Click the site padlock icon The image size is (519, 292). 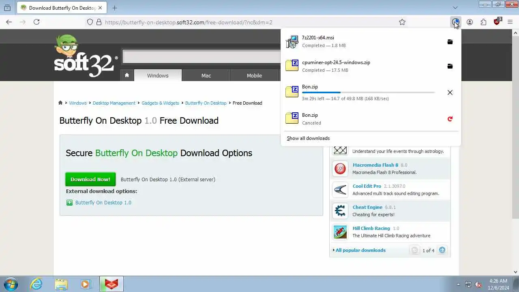click(x=99, y=22)
